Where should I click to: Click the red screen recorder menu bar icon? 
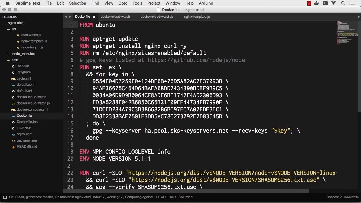(x=309, y=3)
